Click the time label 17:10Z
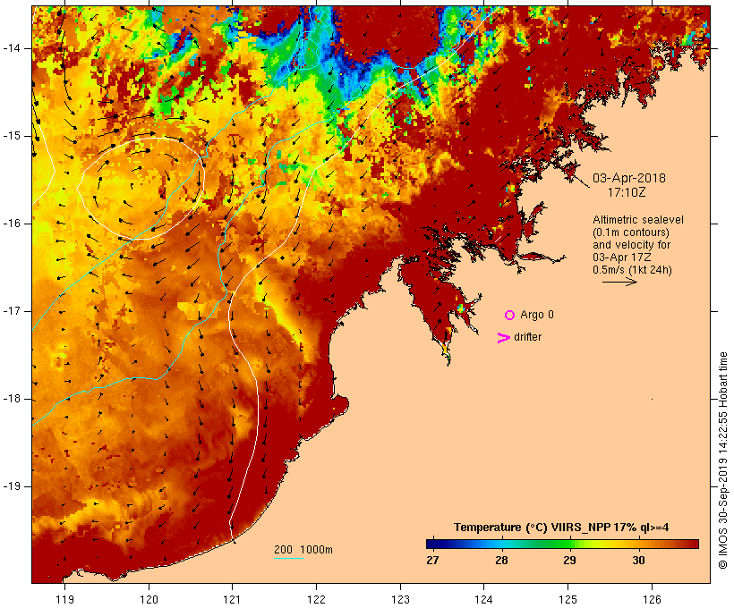Screen dimensions: 734x608 (627, 192)
